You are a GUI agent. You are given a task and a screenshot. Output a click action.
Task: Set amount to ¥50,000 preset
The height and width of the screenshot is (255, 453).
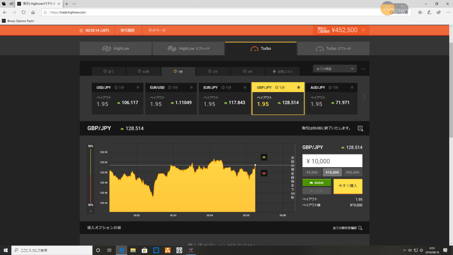(353, 172)
